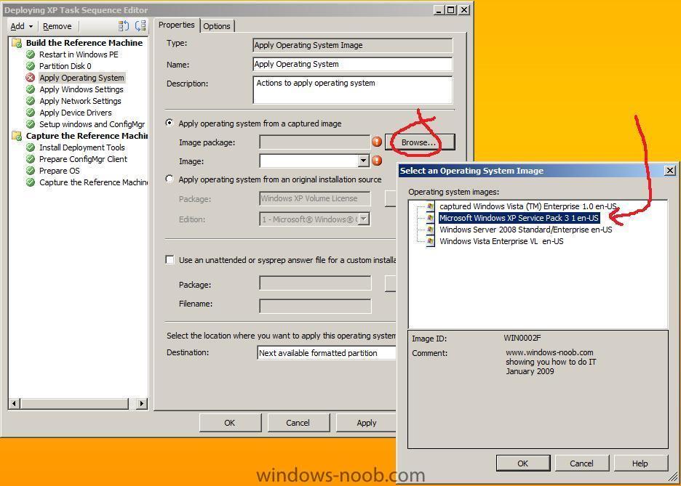
Task: Click into the Name input field
Action: (352, 64)
